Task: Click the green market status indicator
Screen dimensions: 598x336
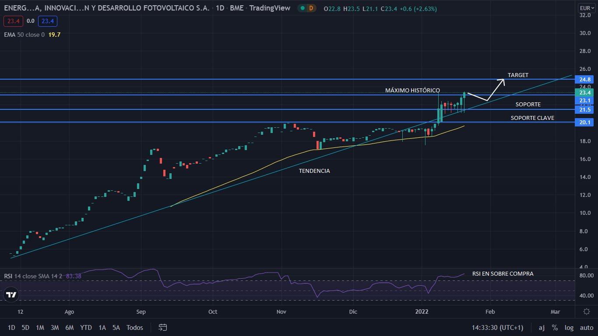Action: click(303, 8)
